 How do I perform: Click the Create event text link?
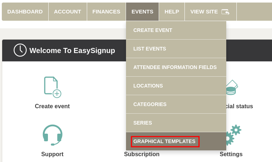pyautogui.click(x=52, y=106)
